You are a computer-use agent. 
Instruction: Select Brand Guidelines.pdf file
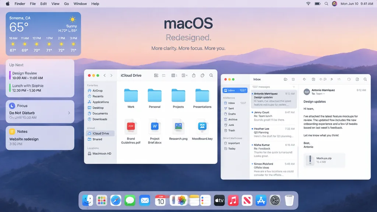pos(131,132)
